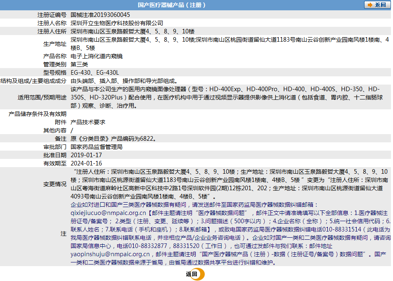The image size is (393, 281).
Task: Click the approval date 2019-01-17
Action: click(86, 155)
